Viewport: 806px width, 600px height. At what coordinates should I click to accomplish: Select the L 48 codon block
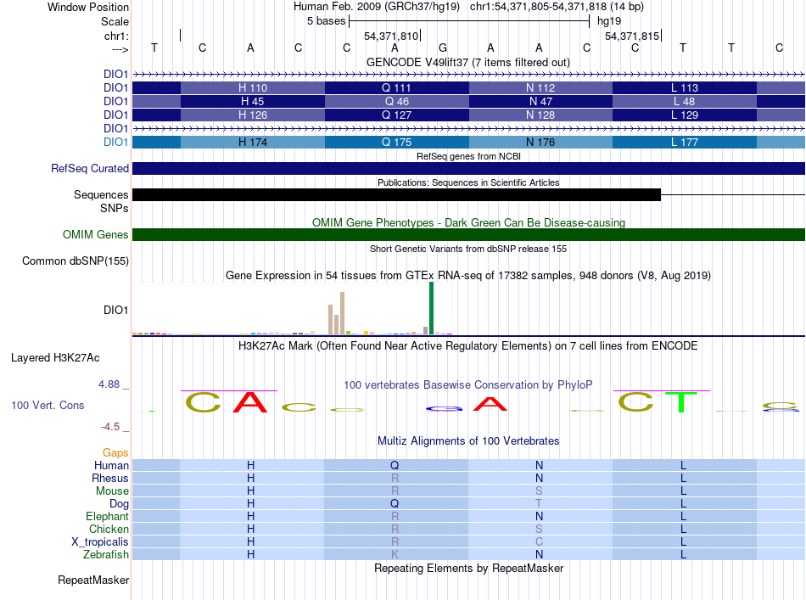[x=685, y=101]
